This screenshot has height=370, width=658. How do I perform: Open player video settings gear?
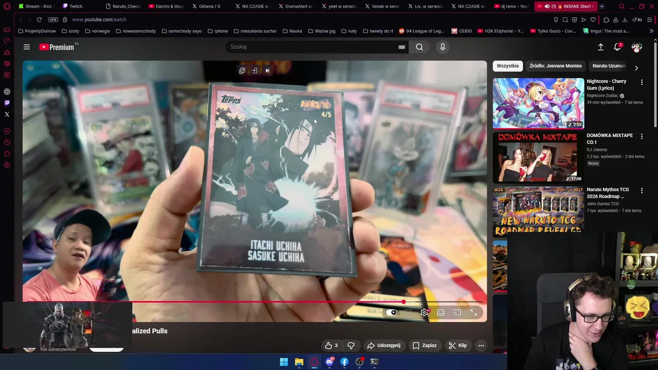tap(424, 312)
